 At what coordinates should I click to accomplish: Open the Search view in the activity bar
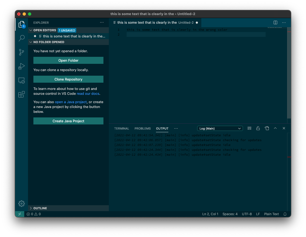coord(21,38)
